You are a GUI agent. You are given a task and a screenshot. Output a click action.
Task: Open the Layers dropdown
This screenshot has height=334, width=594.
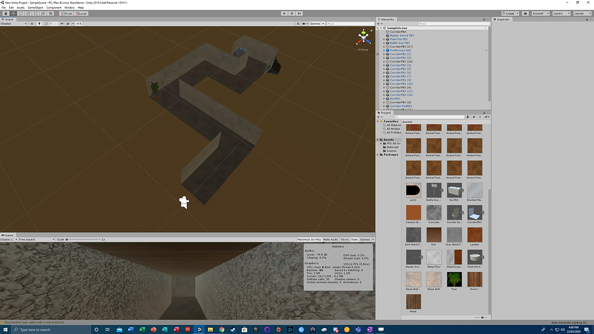(561, 13)
